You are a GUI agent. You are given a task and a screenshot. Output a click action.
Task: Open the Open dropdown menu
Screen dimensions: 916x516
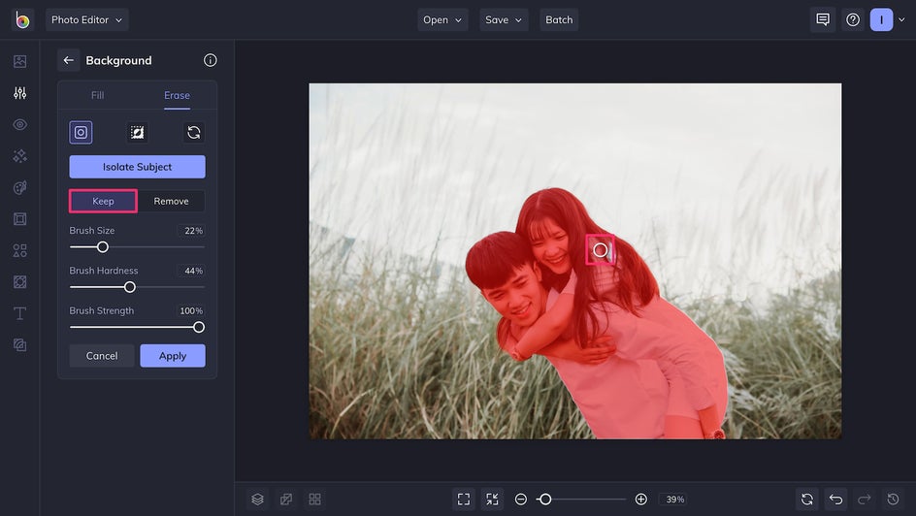click(442, 19)
